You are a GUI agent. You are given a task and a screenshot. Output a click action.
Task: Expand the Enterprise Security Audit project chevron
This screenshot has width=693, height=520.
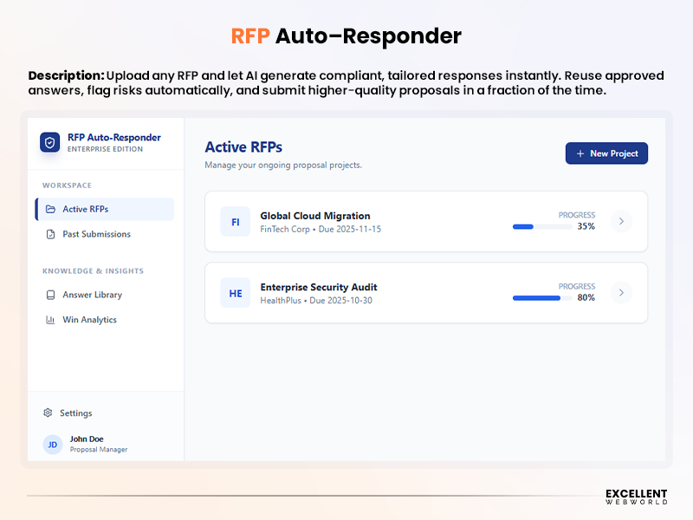click(x=621, y=293)
